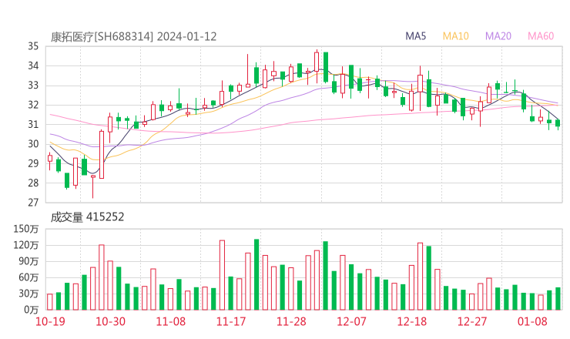Click the 90万 volume axis label
570x339 pixels.
[28, 261]
